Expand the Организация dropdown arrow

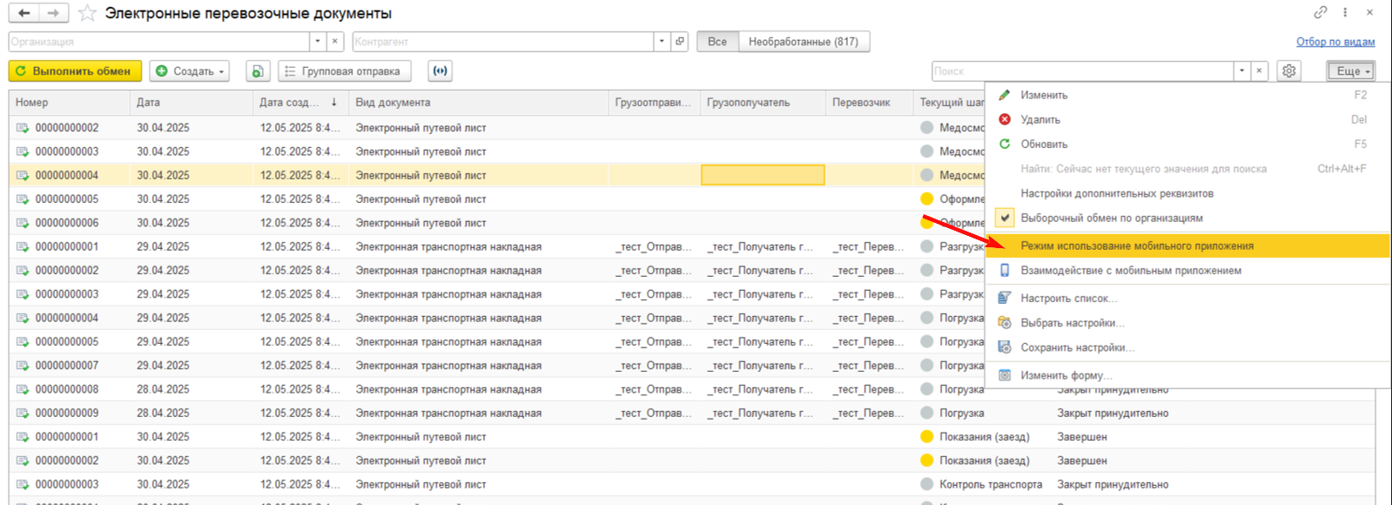pyautogui.click(x=318, y=41)
